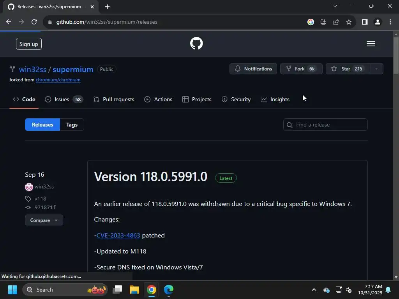Open the Actions tab
This screenshot has width=399, height=299.
coord(158,99)
